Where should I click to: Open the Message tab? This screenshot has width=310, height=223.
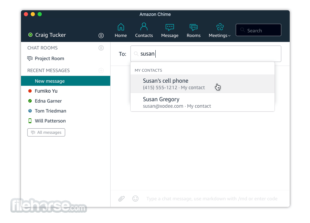pos(169,31)
